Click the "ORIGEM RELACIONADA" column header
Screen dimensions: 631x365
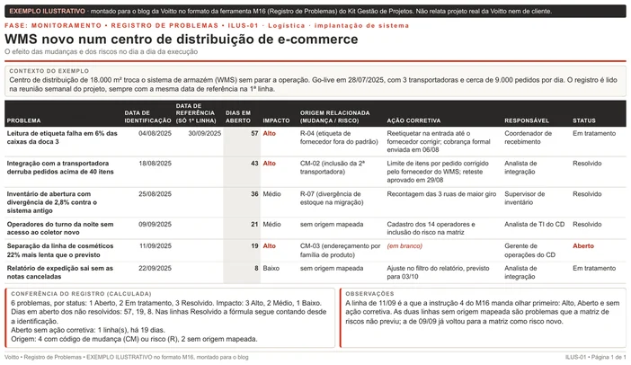(x=334, y=117)
